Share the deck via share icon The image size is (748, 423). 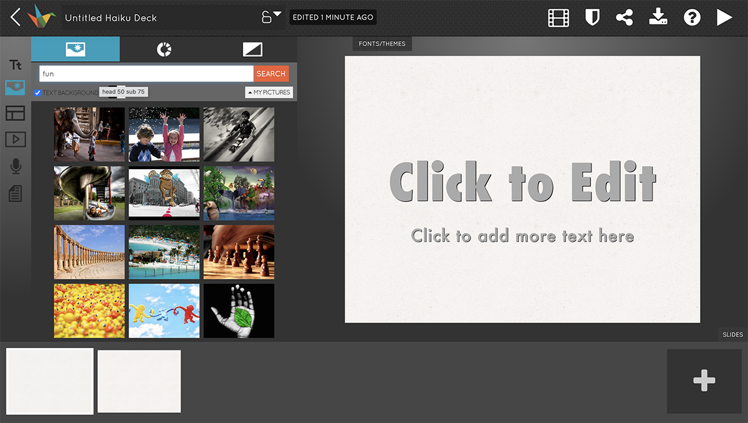pos(625,17)
